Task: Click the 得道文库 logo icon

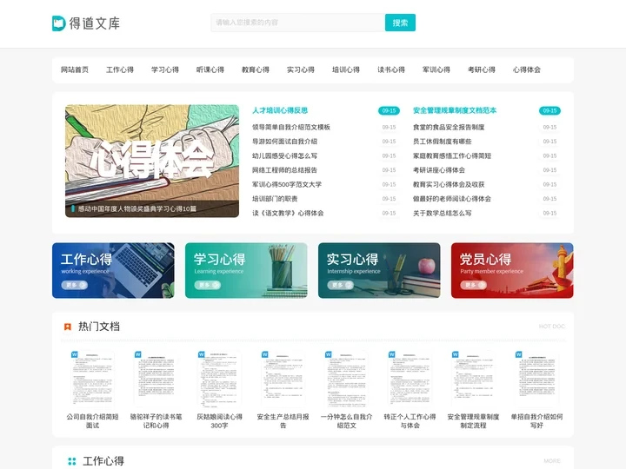Action: coord(59,23)
